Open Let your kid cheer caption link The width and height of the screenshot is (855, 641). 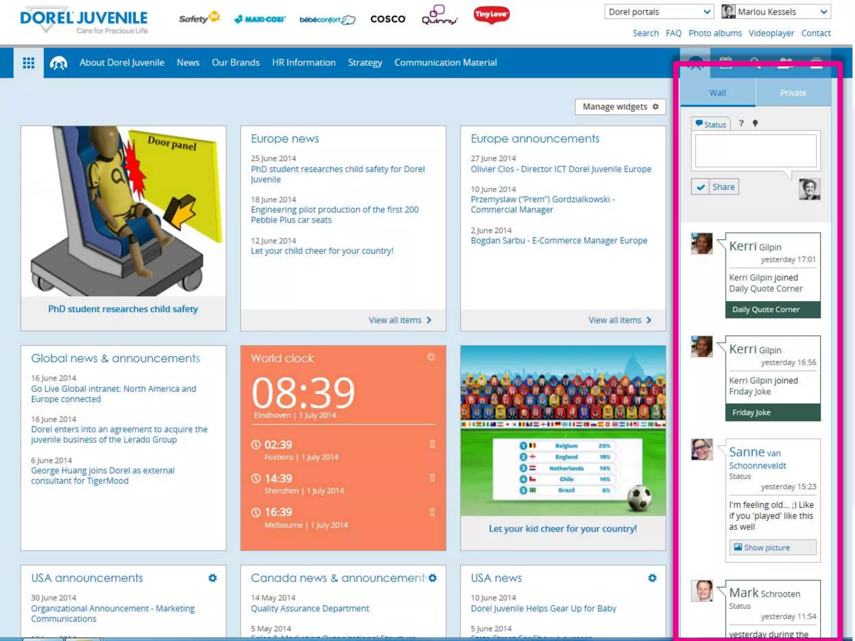[562, 529]
